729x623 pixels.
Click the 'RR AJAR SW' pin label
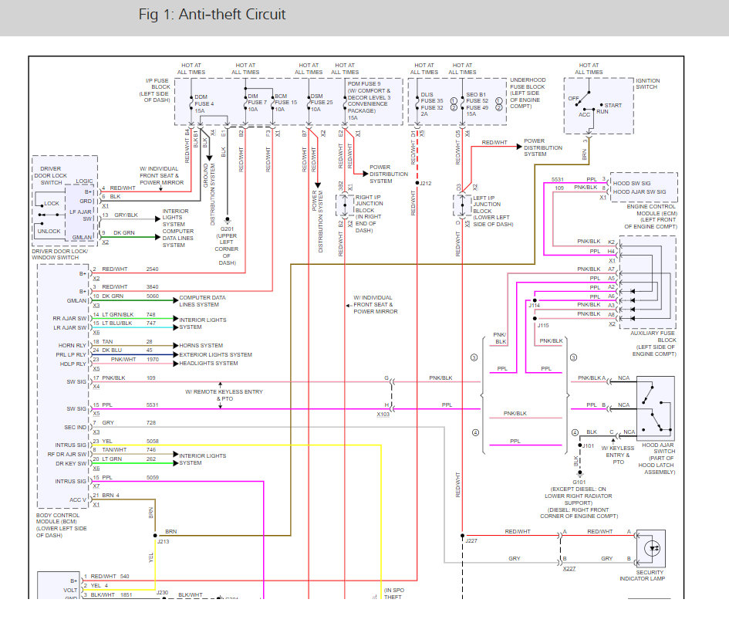click(x=69, y=318)
